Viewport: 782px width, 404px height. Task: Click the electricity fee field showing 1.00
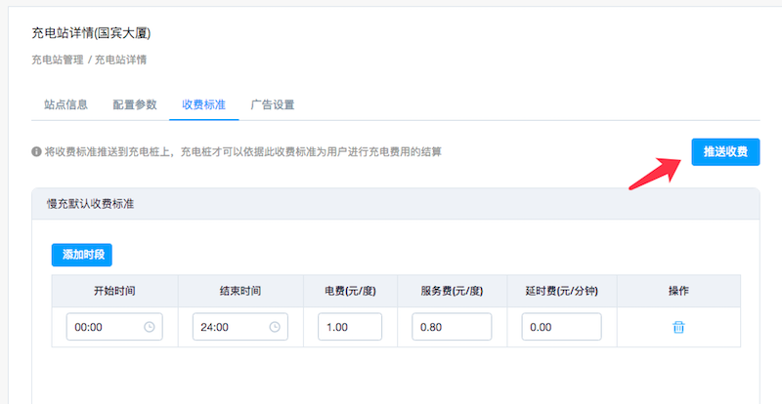coord(349,328)
